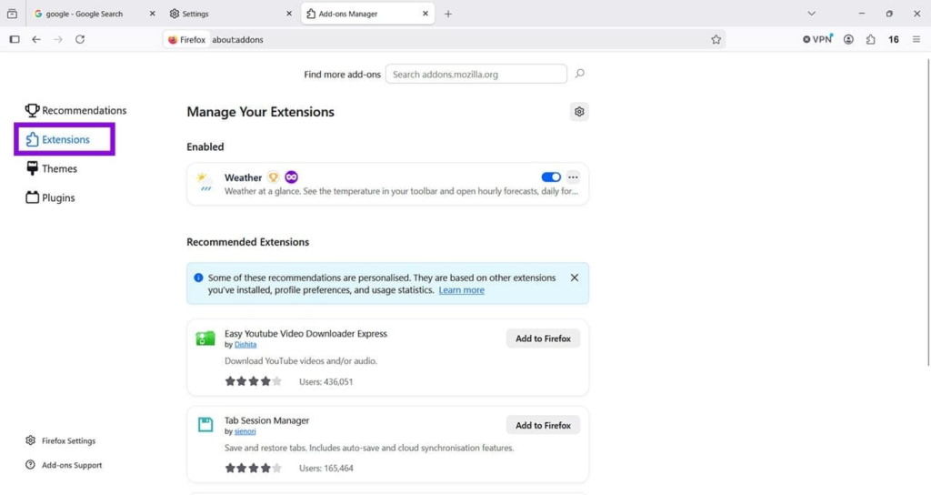Open the VPN toolbar button

point(817,39)
